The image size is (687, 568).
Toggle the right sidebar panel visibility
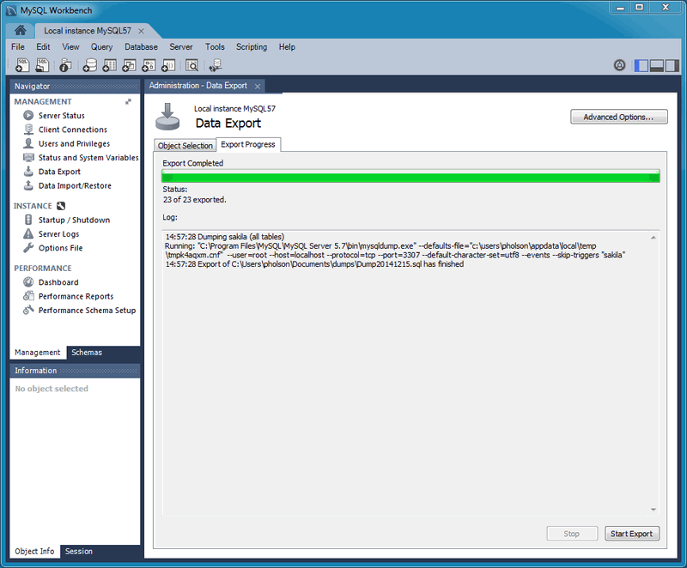(x=672, y=66)
